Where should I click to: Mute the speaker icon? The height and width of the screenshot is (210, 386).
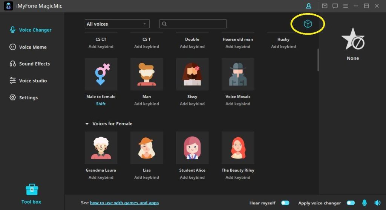pyautogui.click(x=377, y=203)
